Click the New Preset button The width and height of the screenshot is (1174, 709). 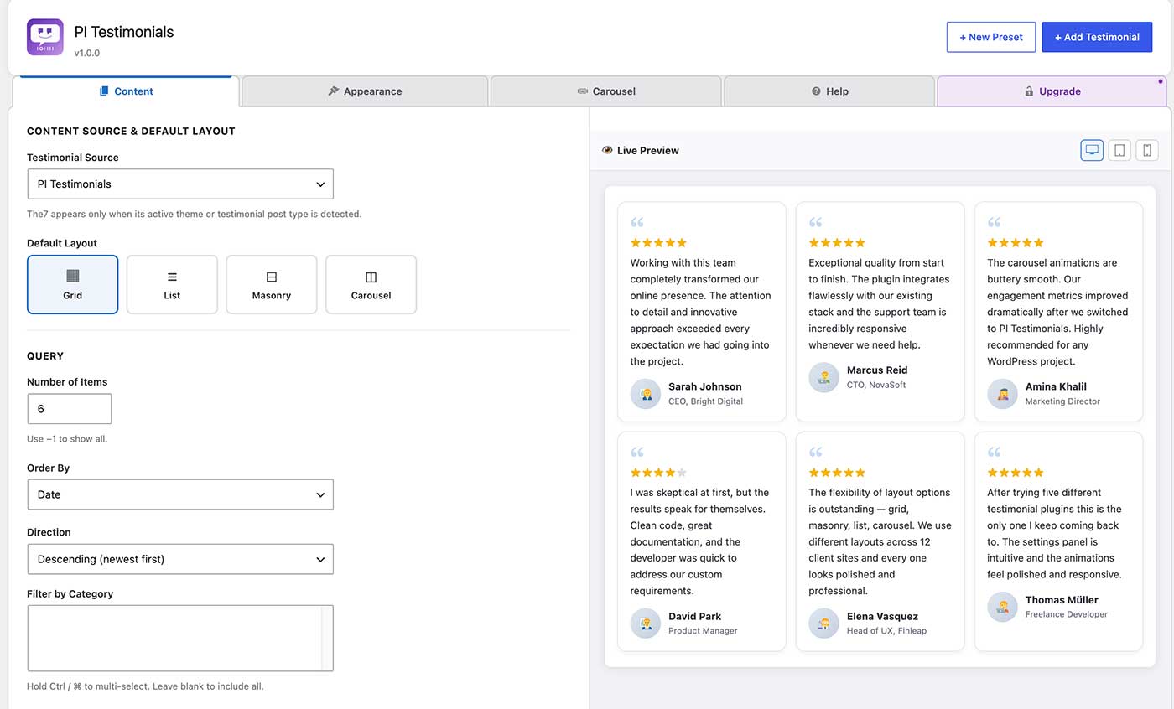point(991,37)
